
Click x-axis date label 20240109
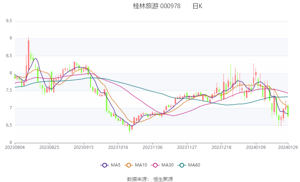pyautogui.click(x=256, y=147)
